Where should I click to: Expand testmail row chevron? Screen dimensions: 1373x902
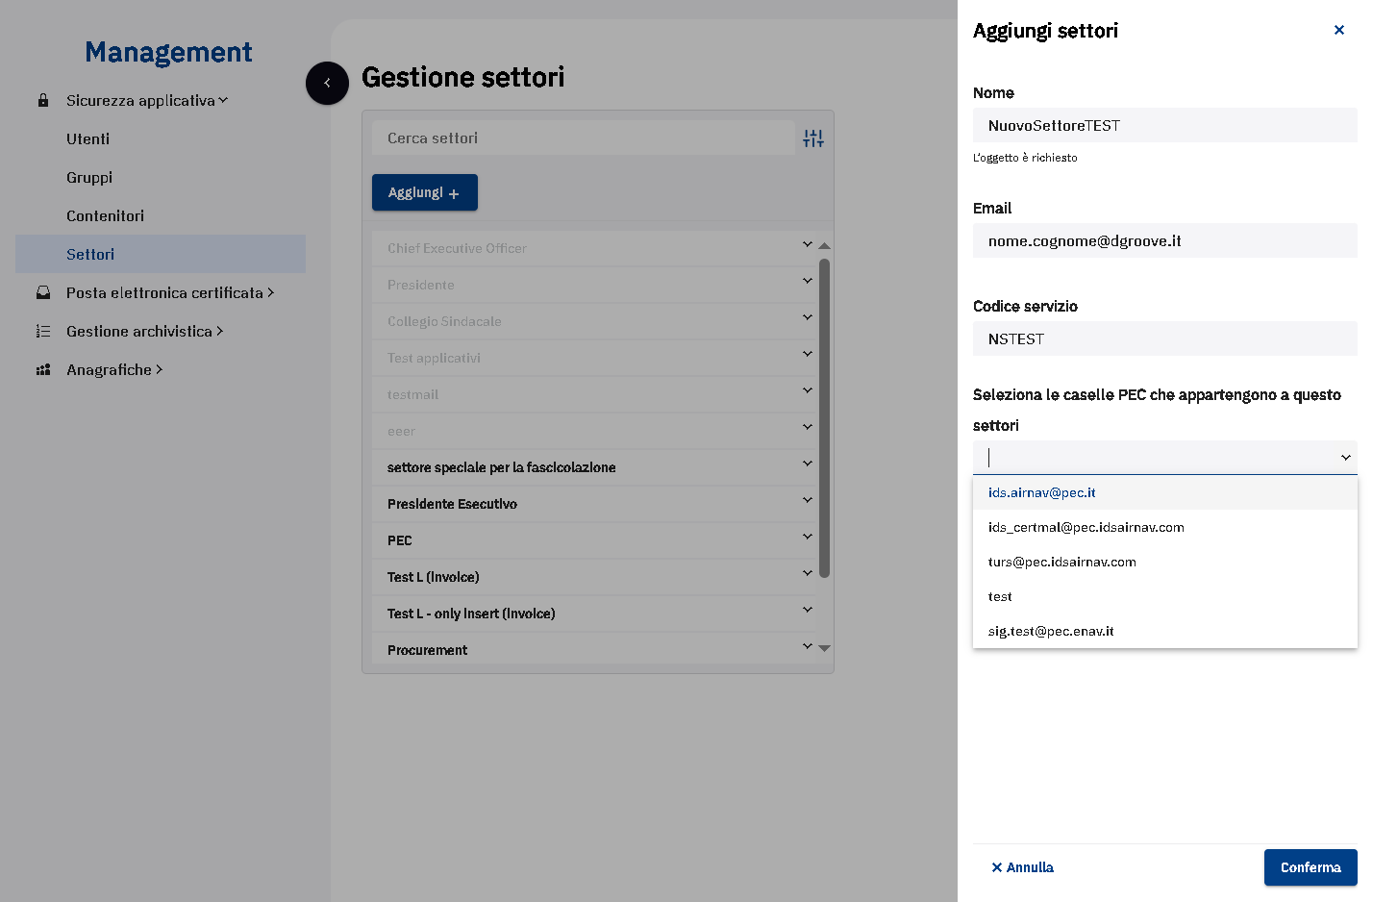tap(808, 390)
